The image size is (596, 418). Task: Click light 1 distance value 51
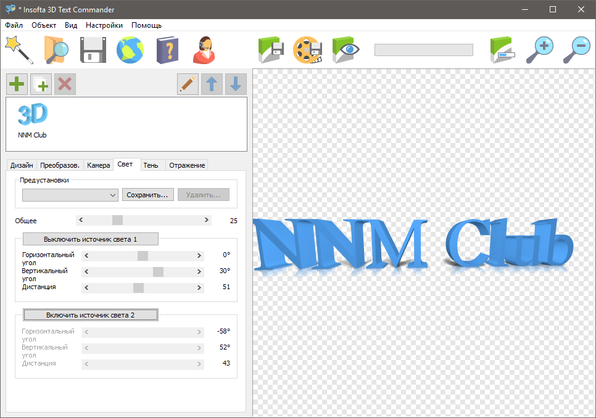(226, 287)
